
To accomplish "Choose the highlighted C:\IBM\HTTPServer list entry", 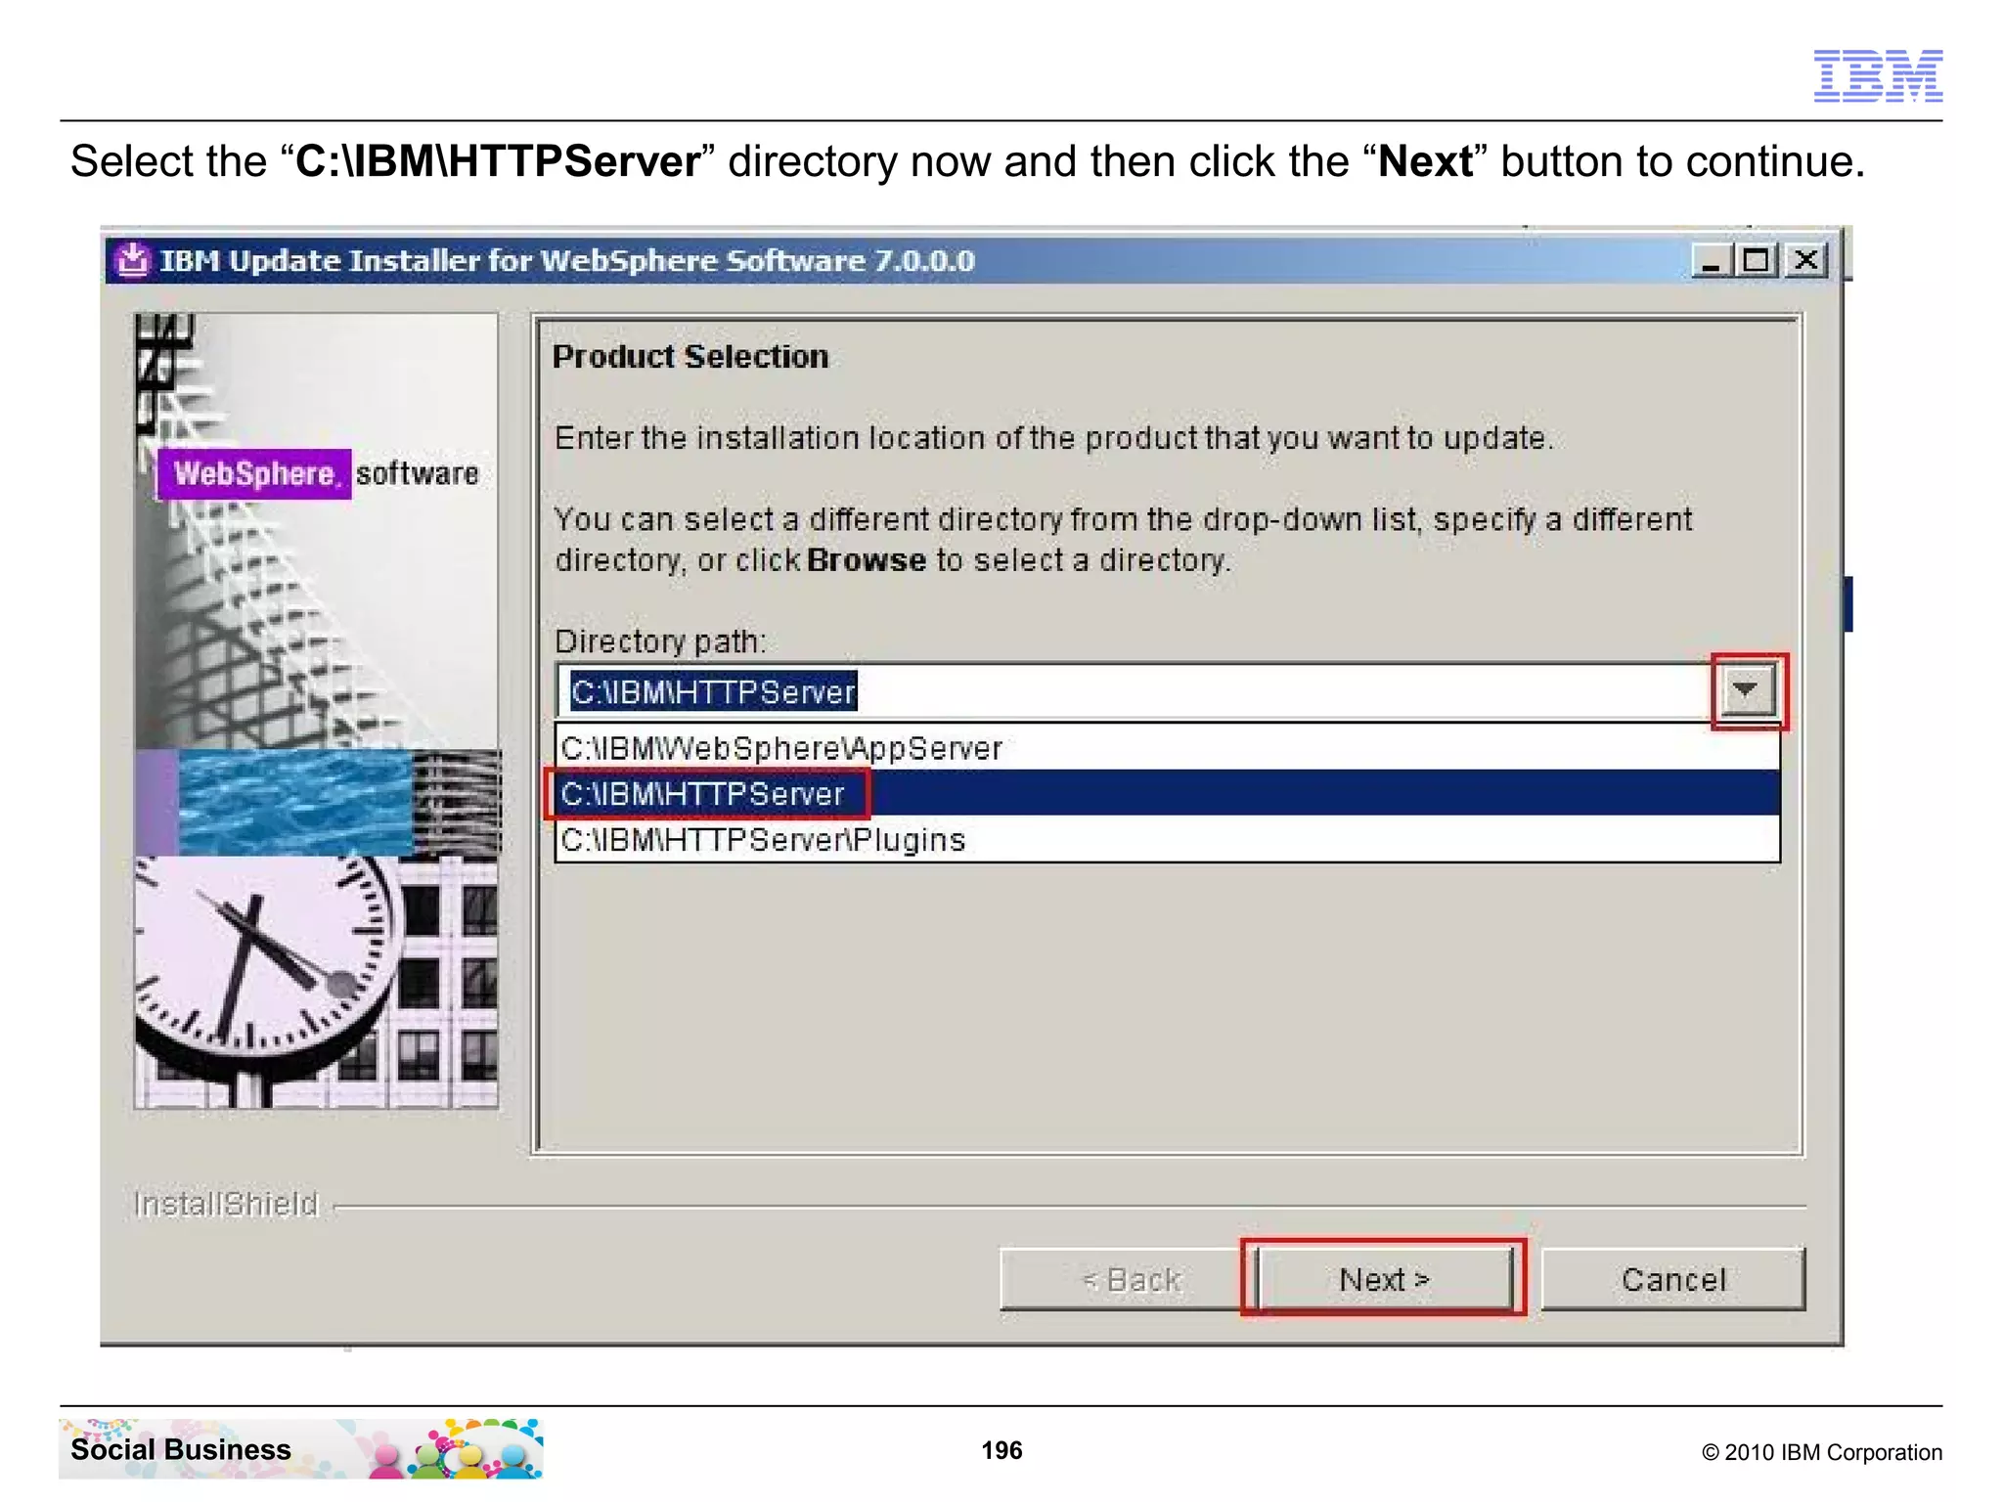I will pyautogui.click(x=1167, y=793).
